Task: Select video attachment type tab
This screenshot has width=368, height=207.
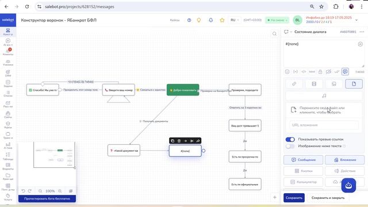Action: click(x=314, y=84)
